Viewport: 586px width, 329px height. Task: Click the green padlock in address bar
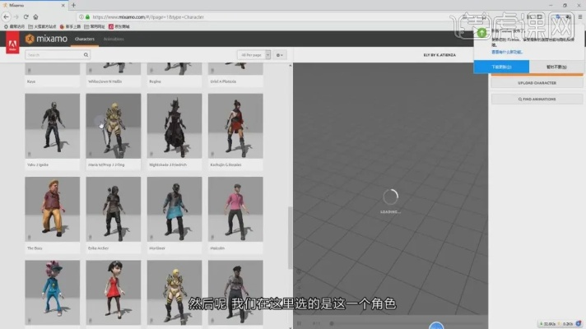click(88, 16)
